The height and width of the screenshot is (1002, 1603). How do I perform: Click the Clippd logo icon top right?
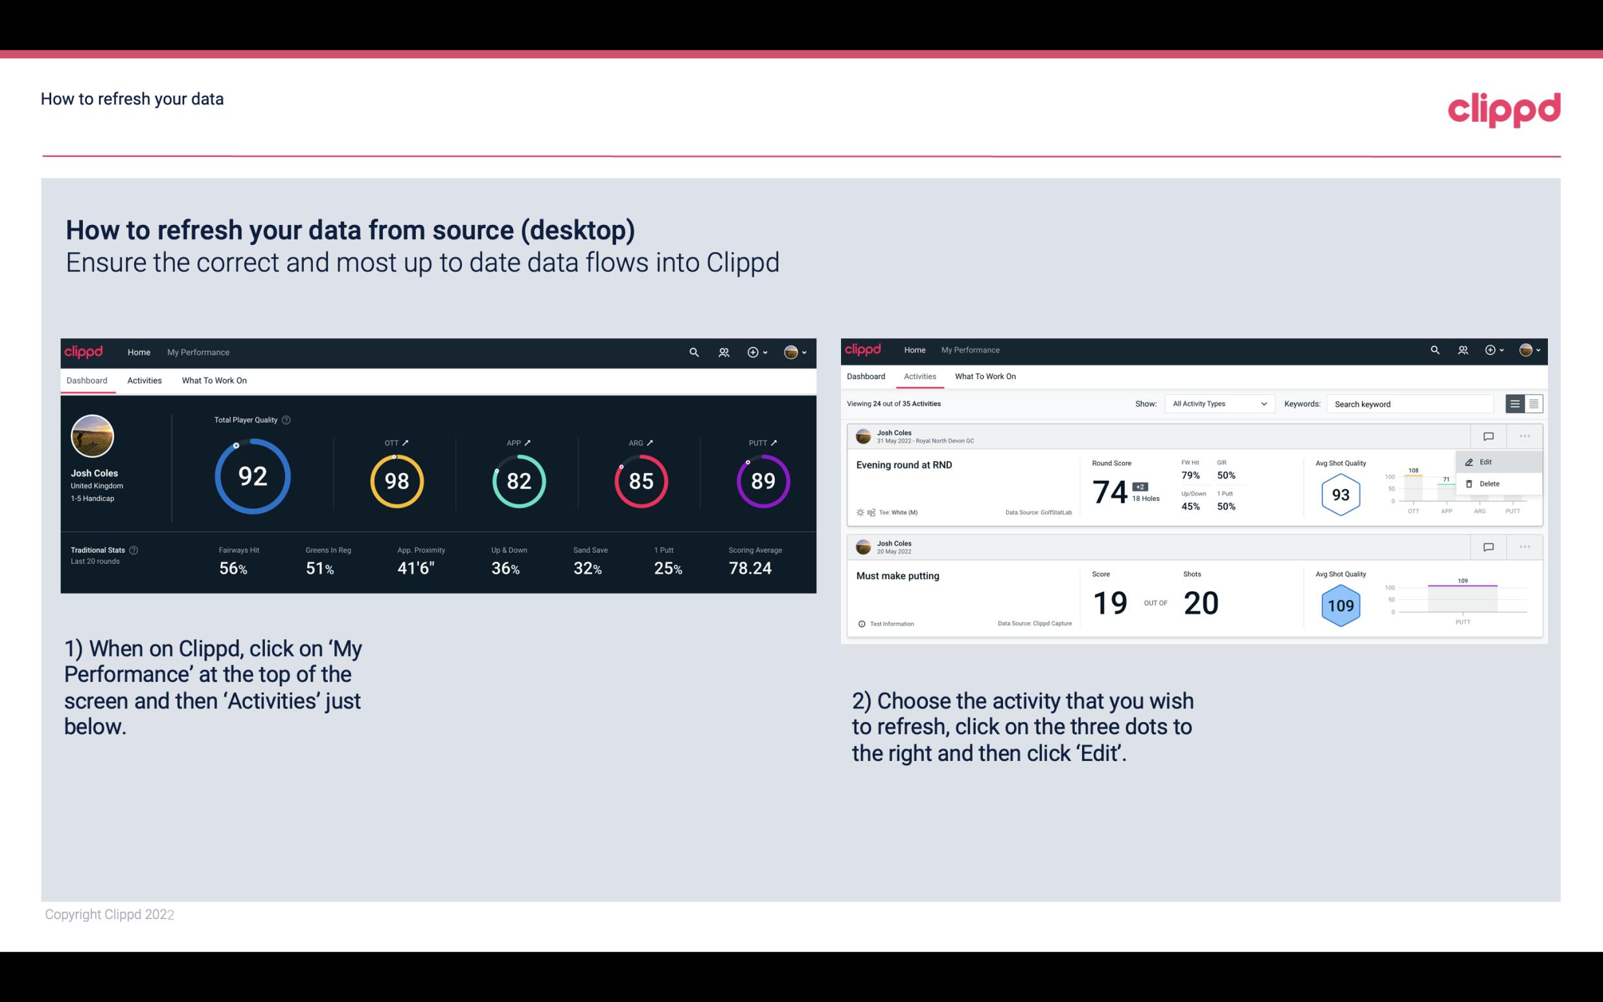(1504, 108)
